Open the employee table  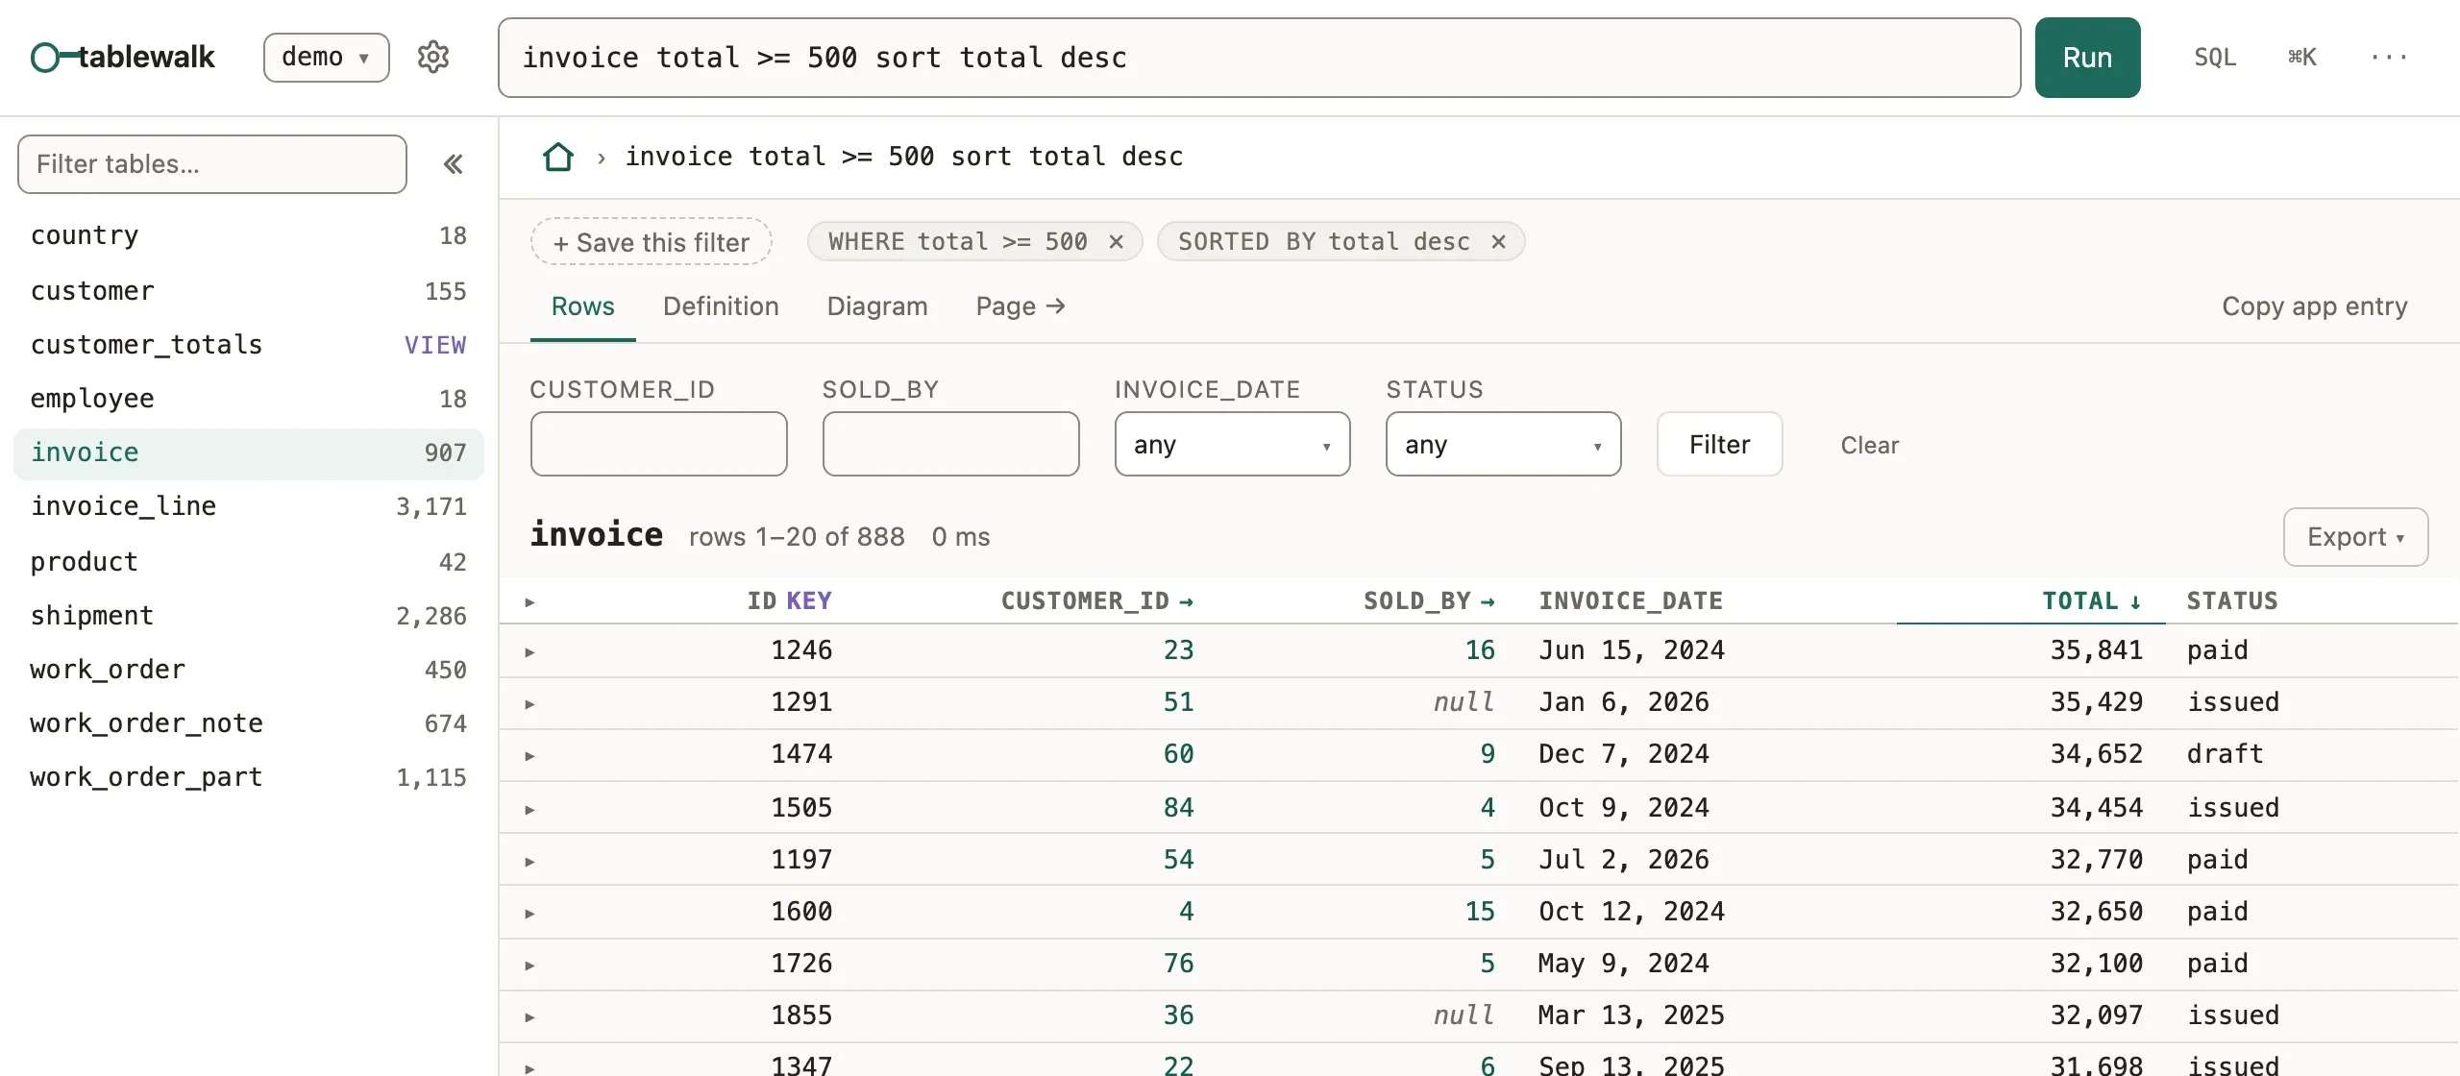[248, 399]
